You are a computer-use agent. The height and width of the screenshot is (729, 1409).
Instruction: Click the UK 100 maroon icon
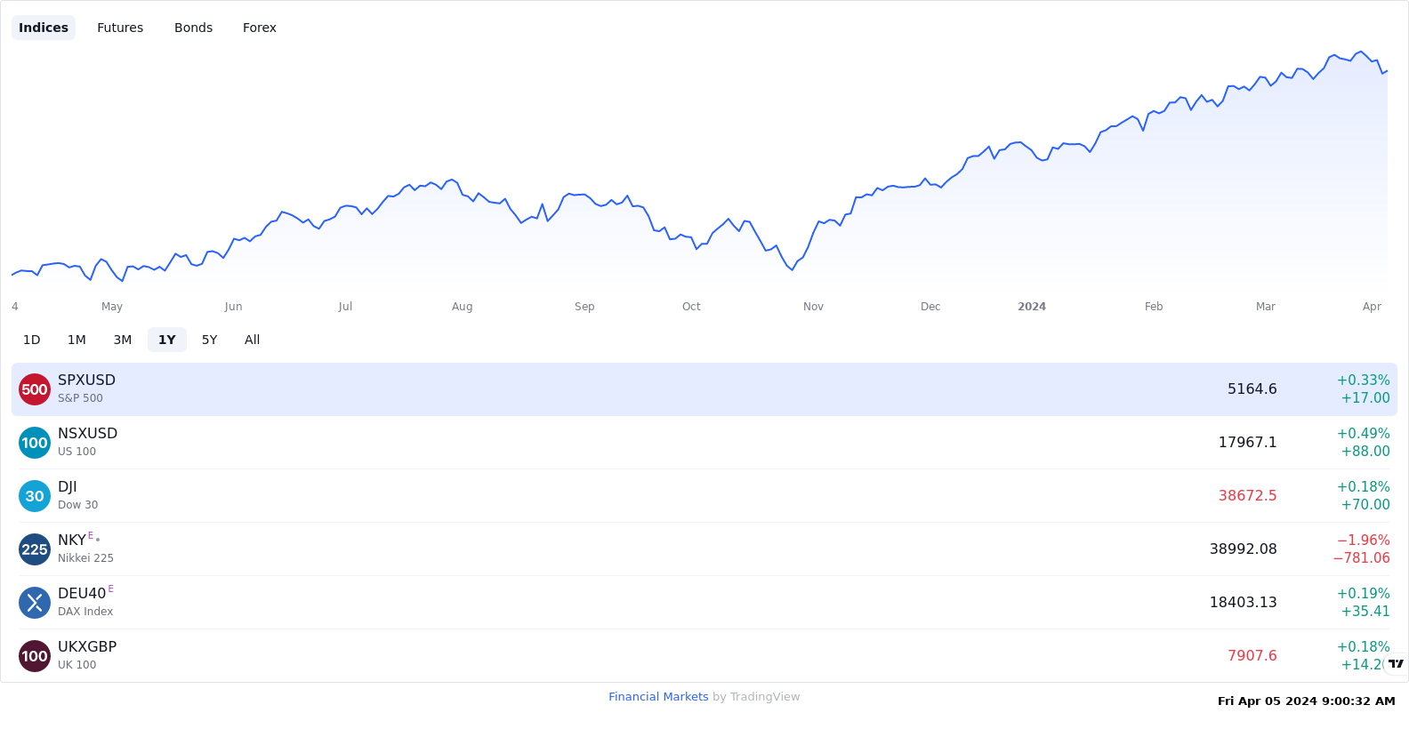[x=35, y=656]
